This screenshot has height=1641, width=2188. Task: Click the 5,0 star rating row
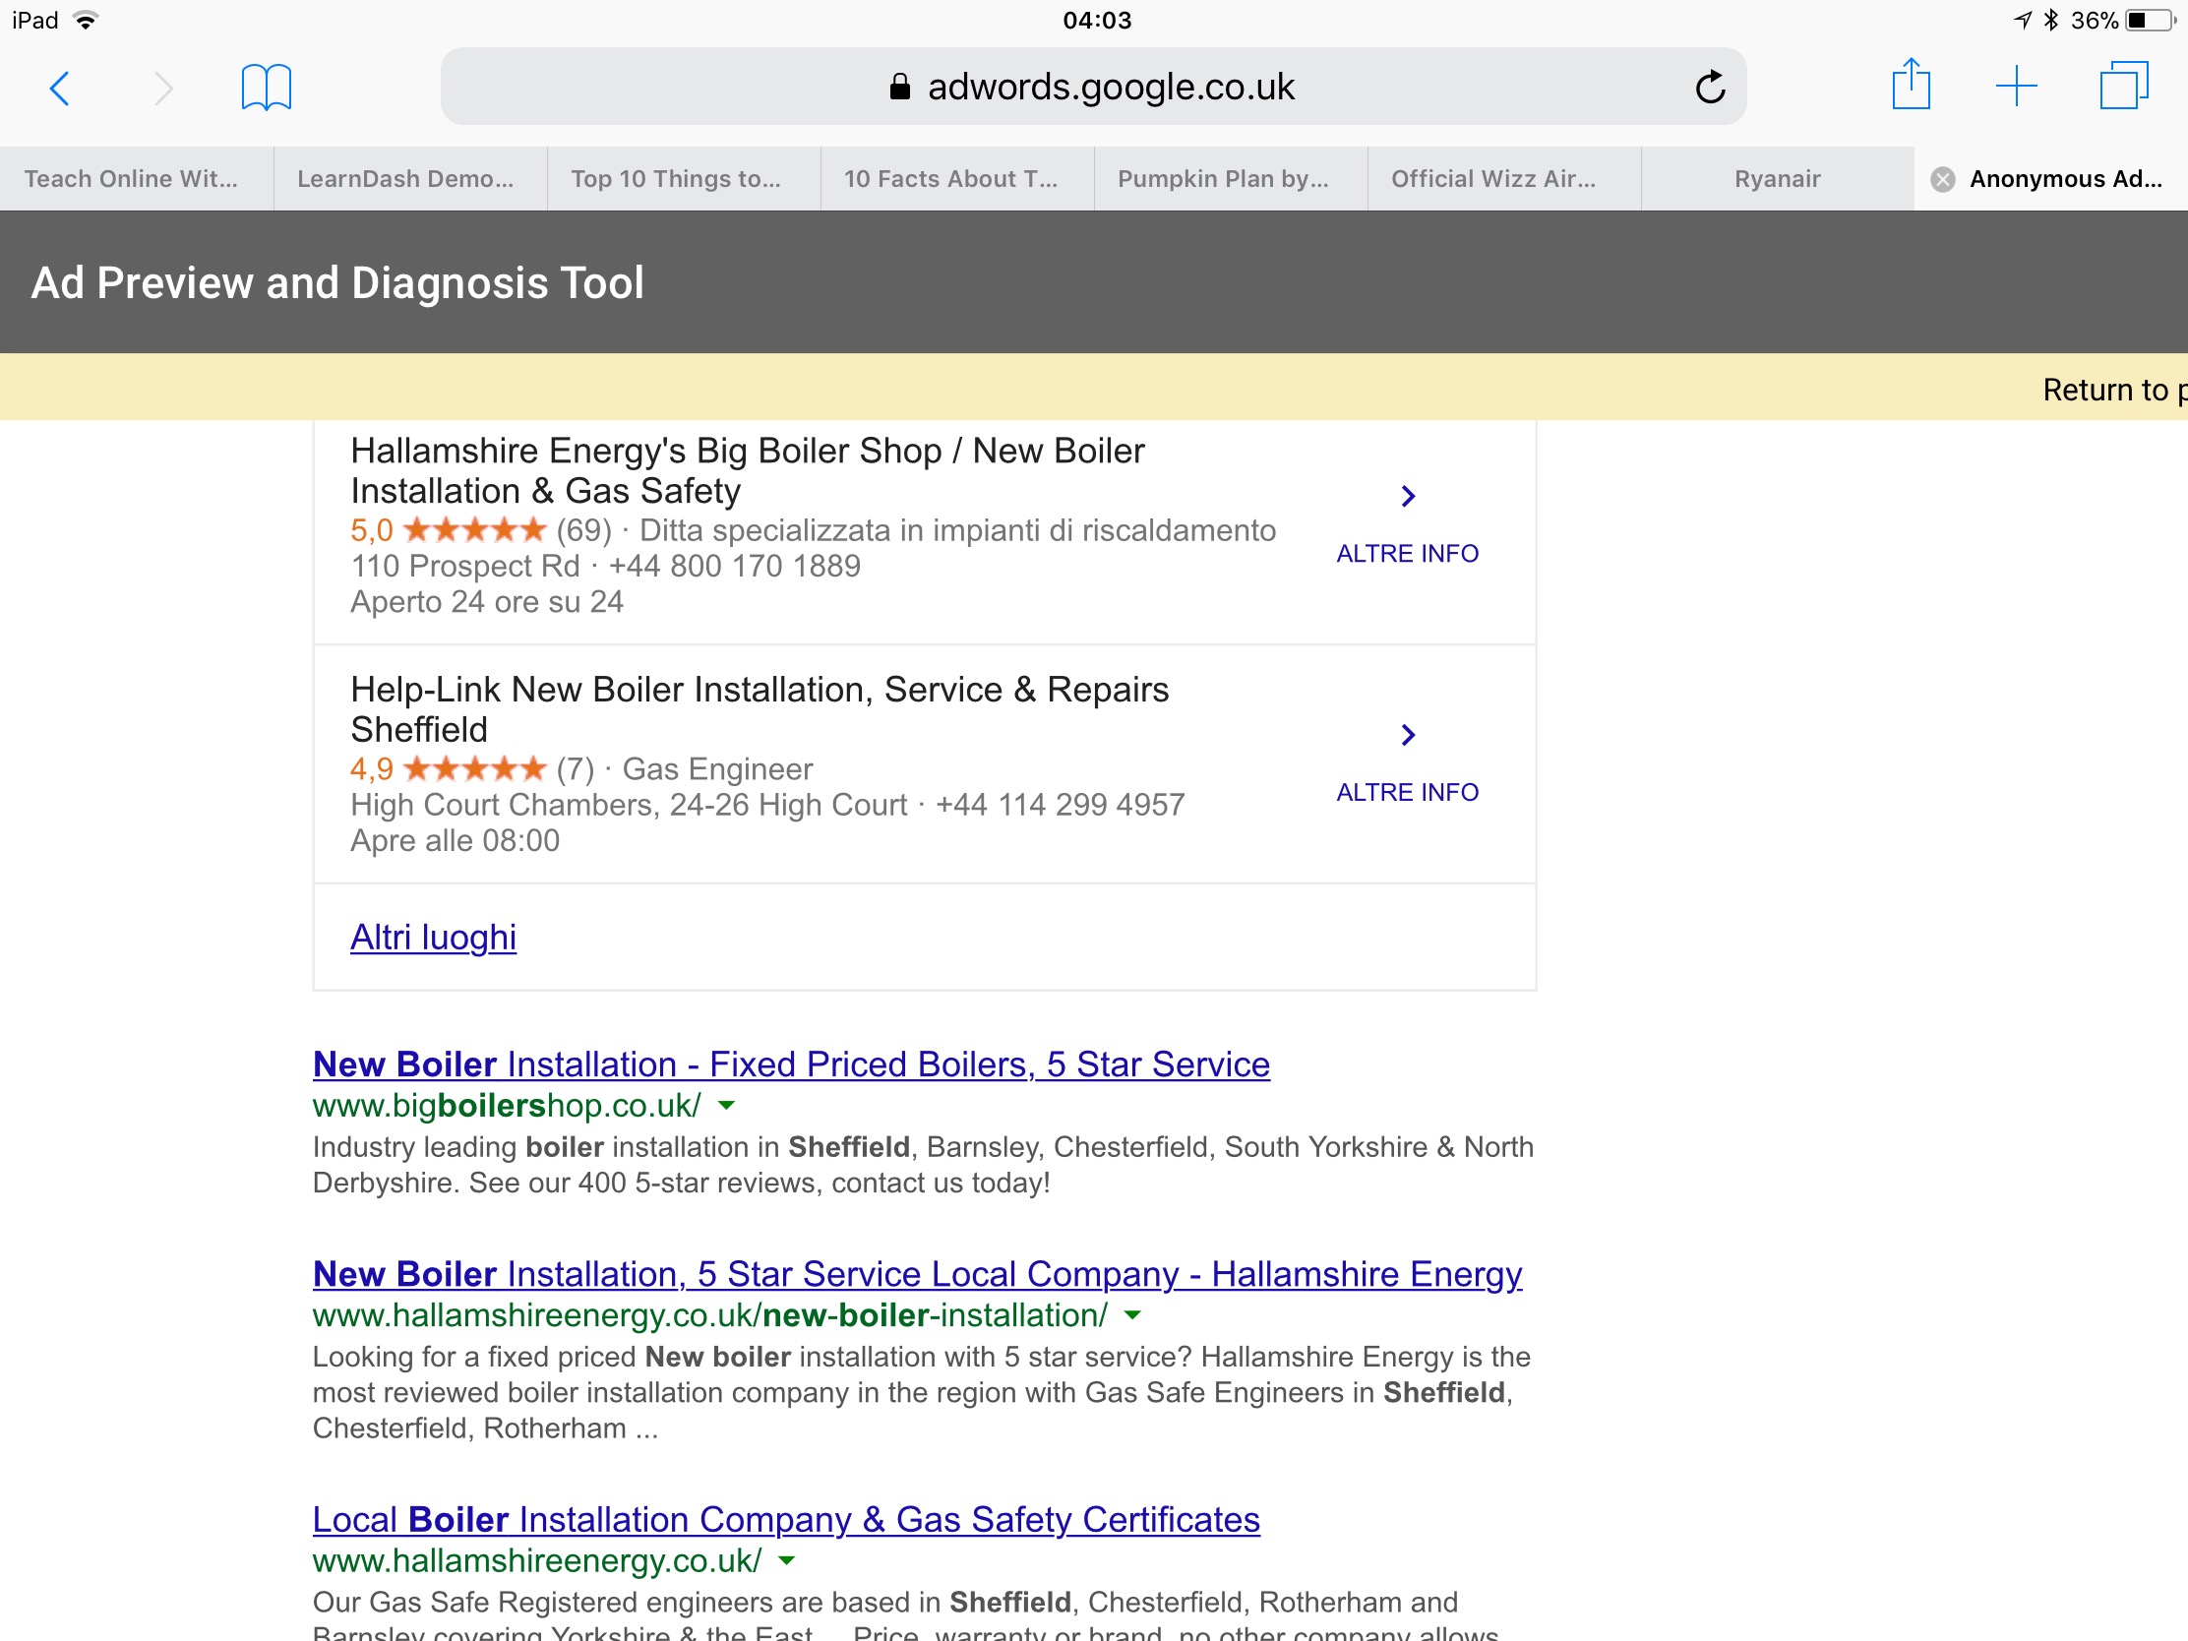[x=813, y=530]
